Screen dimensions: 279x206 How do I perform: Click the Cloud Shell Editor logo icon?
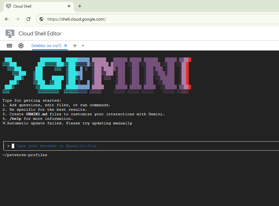(10, 34)
